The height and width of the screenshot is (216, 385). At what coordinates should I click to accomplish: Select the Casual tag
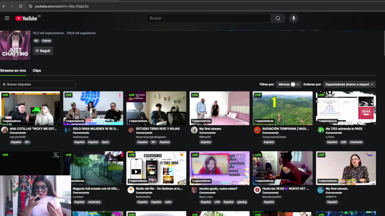pyautogui.click(x=46, y=40)
